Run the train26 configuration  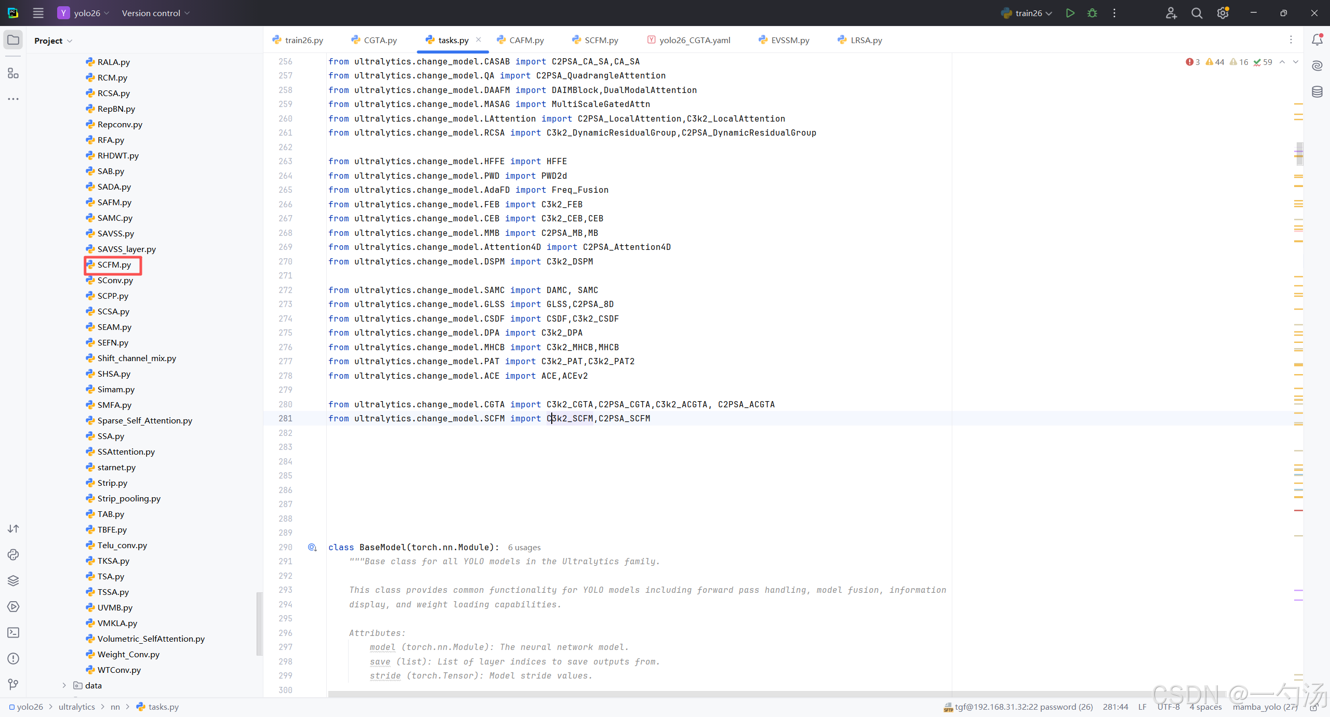tap(1070, 13)
